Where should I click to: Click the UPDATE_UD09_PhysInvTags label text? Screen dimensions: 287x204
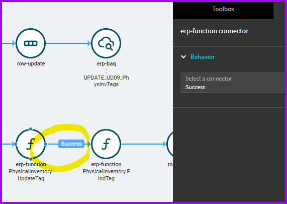click(x=106, y=81)
